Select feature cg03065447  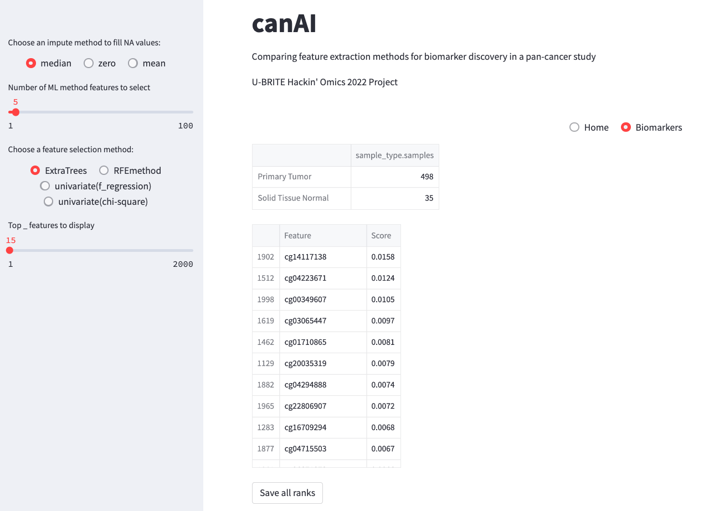click(322, 321)
